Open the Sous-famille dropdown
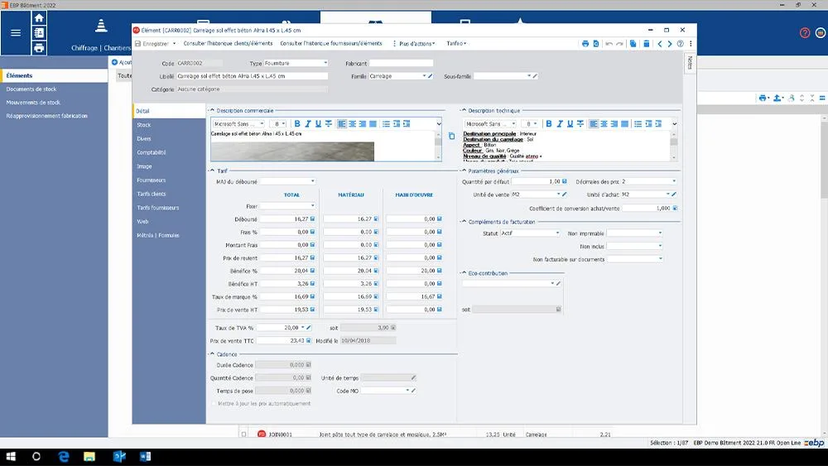The image size is (828, 466). pos(529,76)
